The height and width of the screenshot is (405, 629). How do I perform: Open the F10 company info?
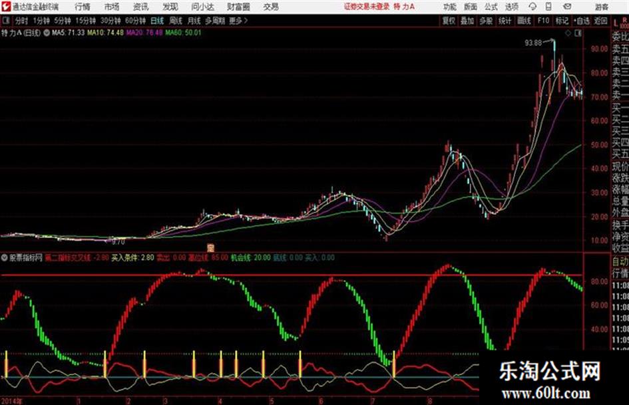click(x=543, y=21)
